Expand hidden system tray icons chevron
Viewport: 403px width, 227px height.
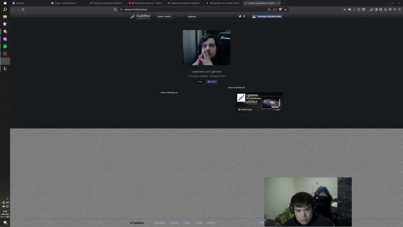coord(7,199)
